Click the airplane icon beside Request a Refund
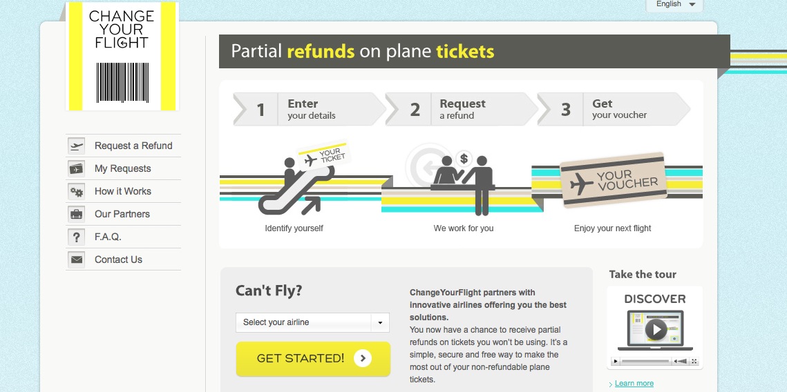This screenshot has height=392, width=787. [76, 146]
